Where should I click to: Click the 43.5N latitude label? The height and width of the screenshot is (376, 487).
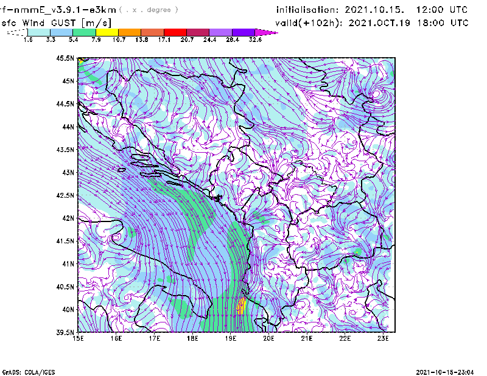65,150
